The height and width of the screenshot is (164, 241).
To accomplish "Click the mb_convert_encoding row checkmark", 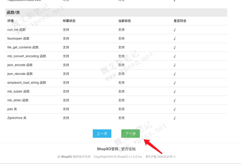I will 175,56.
